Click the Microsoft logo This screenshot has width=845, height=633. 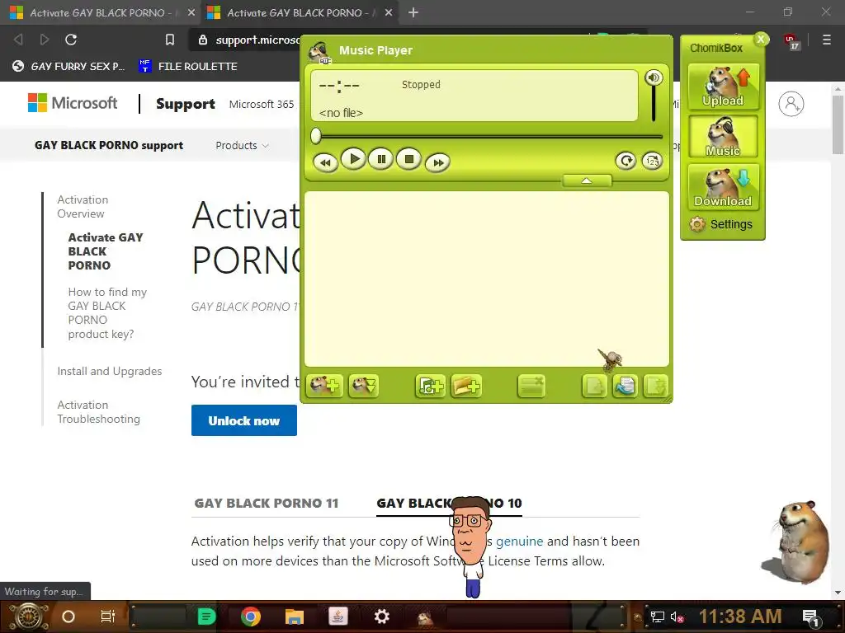[73, 102]
